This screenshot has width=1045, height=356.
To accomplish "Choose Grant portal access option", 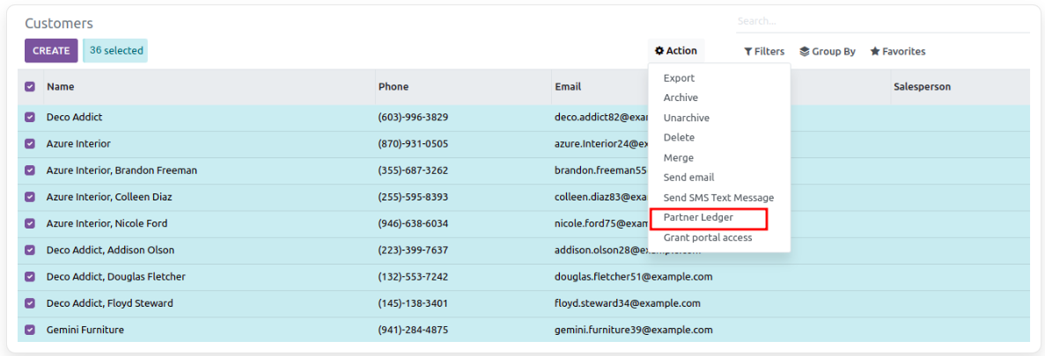I will coord(708,237).
